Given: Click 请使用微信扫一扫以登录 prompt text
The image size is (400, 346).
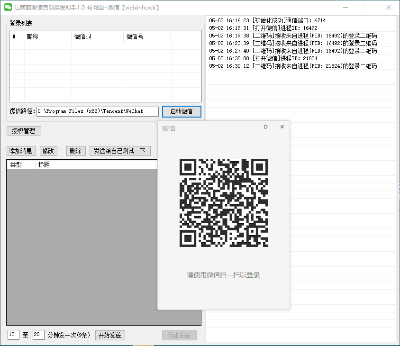Looking at the screenshot, I should (223, 275).
